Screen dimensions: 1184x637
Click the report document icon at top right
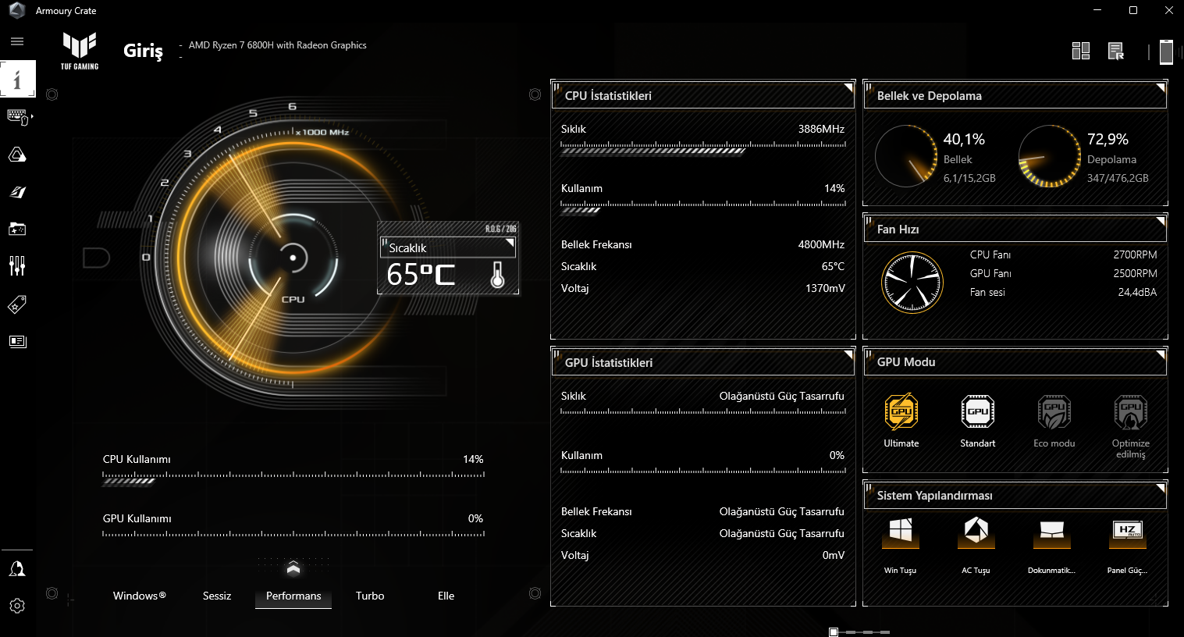click(1116, 51)
